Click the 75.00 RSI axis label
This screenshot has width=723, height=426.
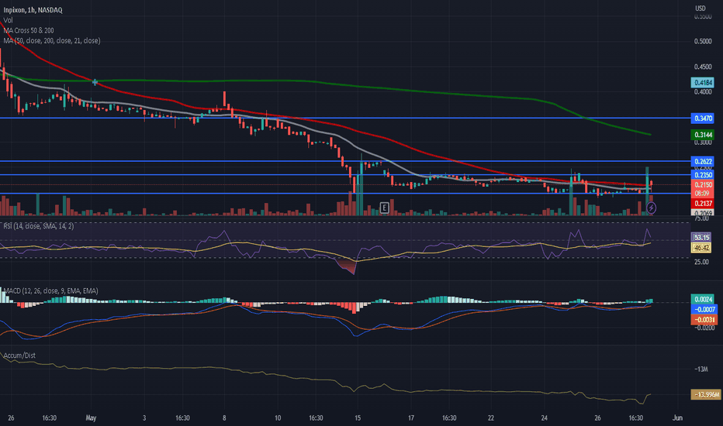[701, 218]
